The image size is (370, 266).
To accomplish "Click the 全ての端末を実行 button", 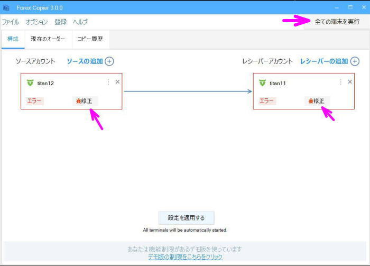I will (337, 22).
